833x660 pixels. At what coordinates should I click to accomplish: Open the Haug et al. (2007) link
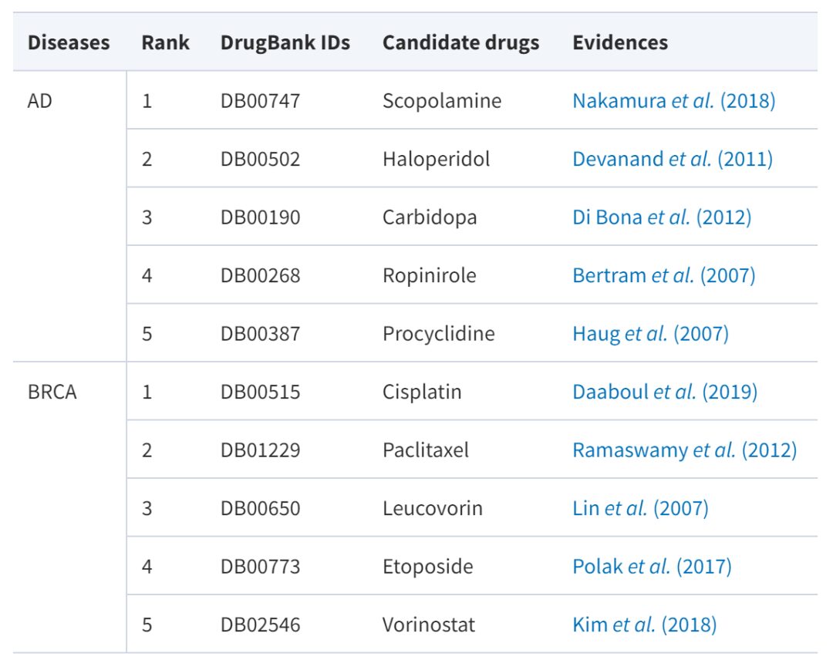650,334
